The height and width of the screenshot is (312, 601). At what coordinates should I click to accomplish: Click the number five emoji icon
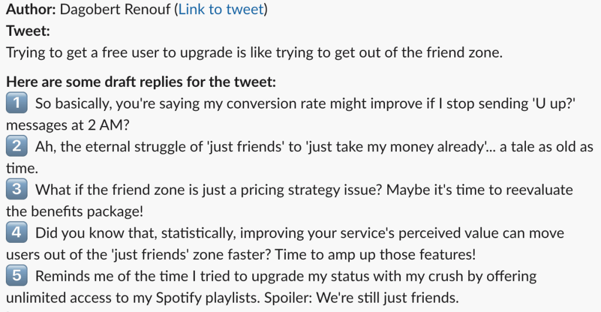16,276
